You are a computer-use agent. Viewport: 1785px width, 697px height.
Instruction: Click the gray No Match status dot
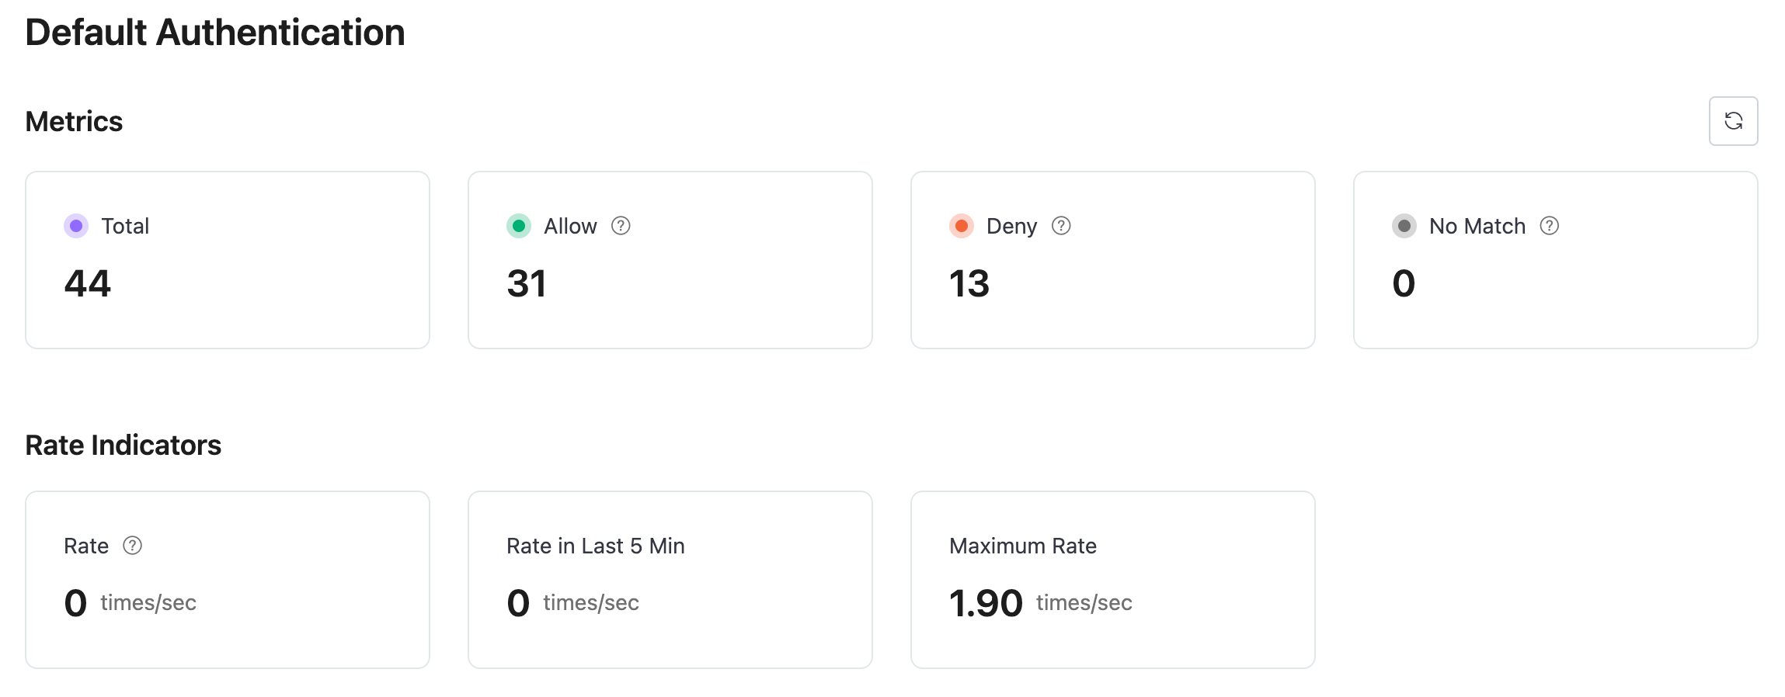[x=1404, y=226]
